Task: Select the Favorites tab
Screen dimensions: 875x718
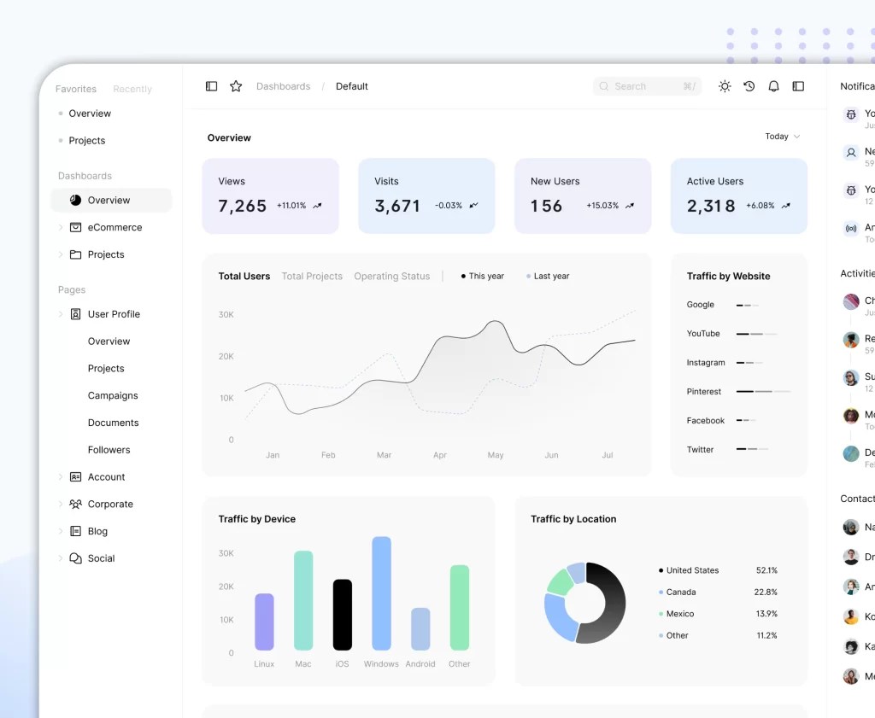Action: click(x=76, y=89)
